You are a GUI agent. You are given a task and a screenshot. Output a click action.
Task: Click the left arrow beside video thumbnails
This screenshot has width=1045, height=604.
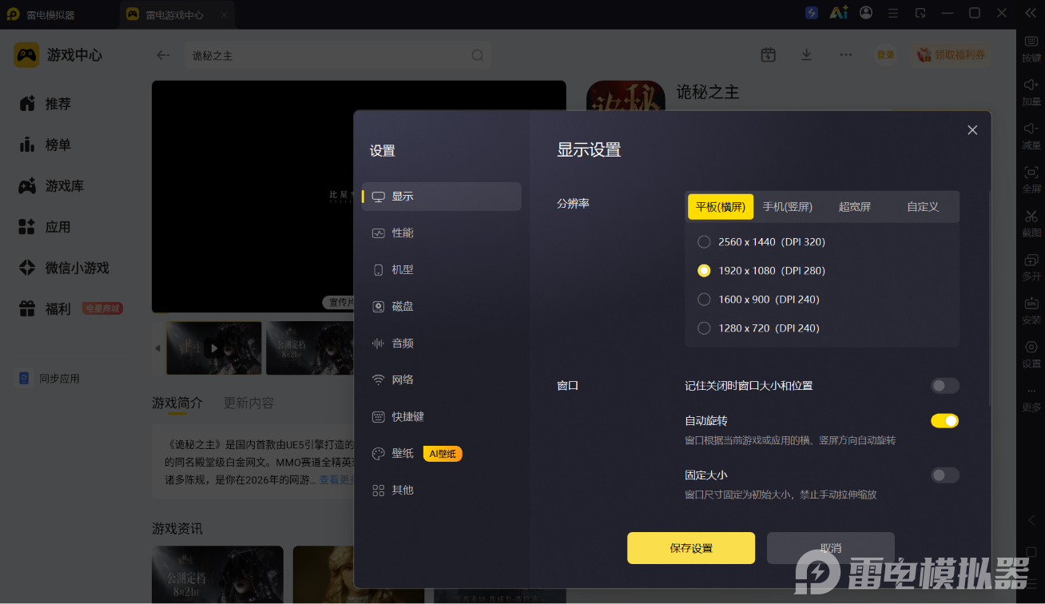point(157,348)
